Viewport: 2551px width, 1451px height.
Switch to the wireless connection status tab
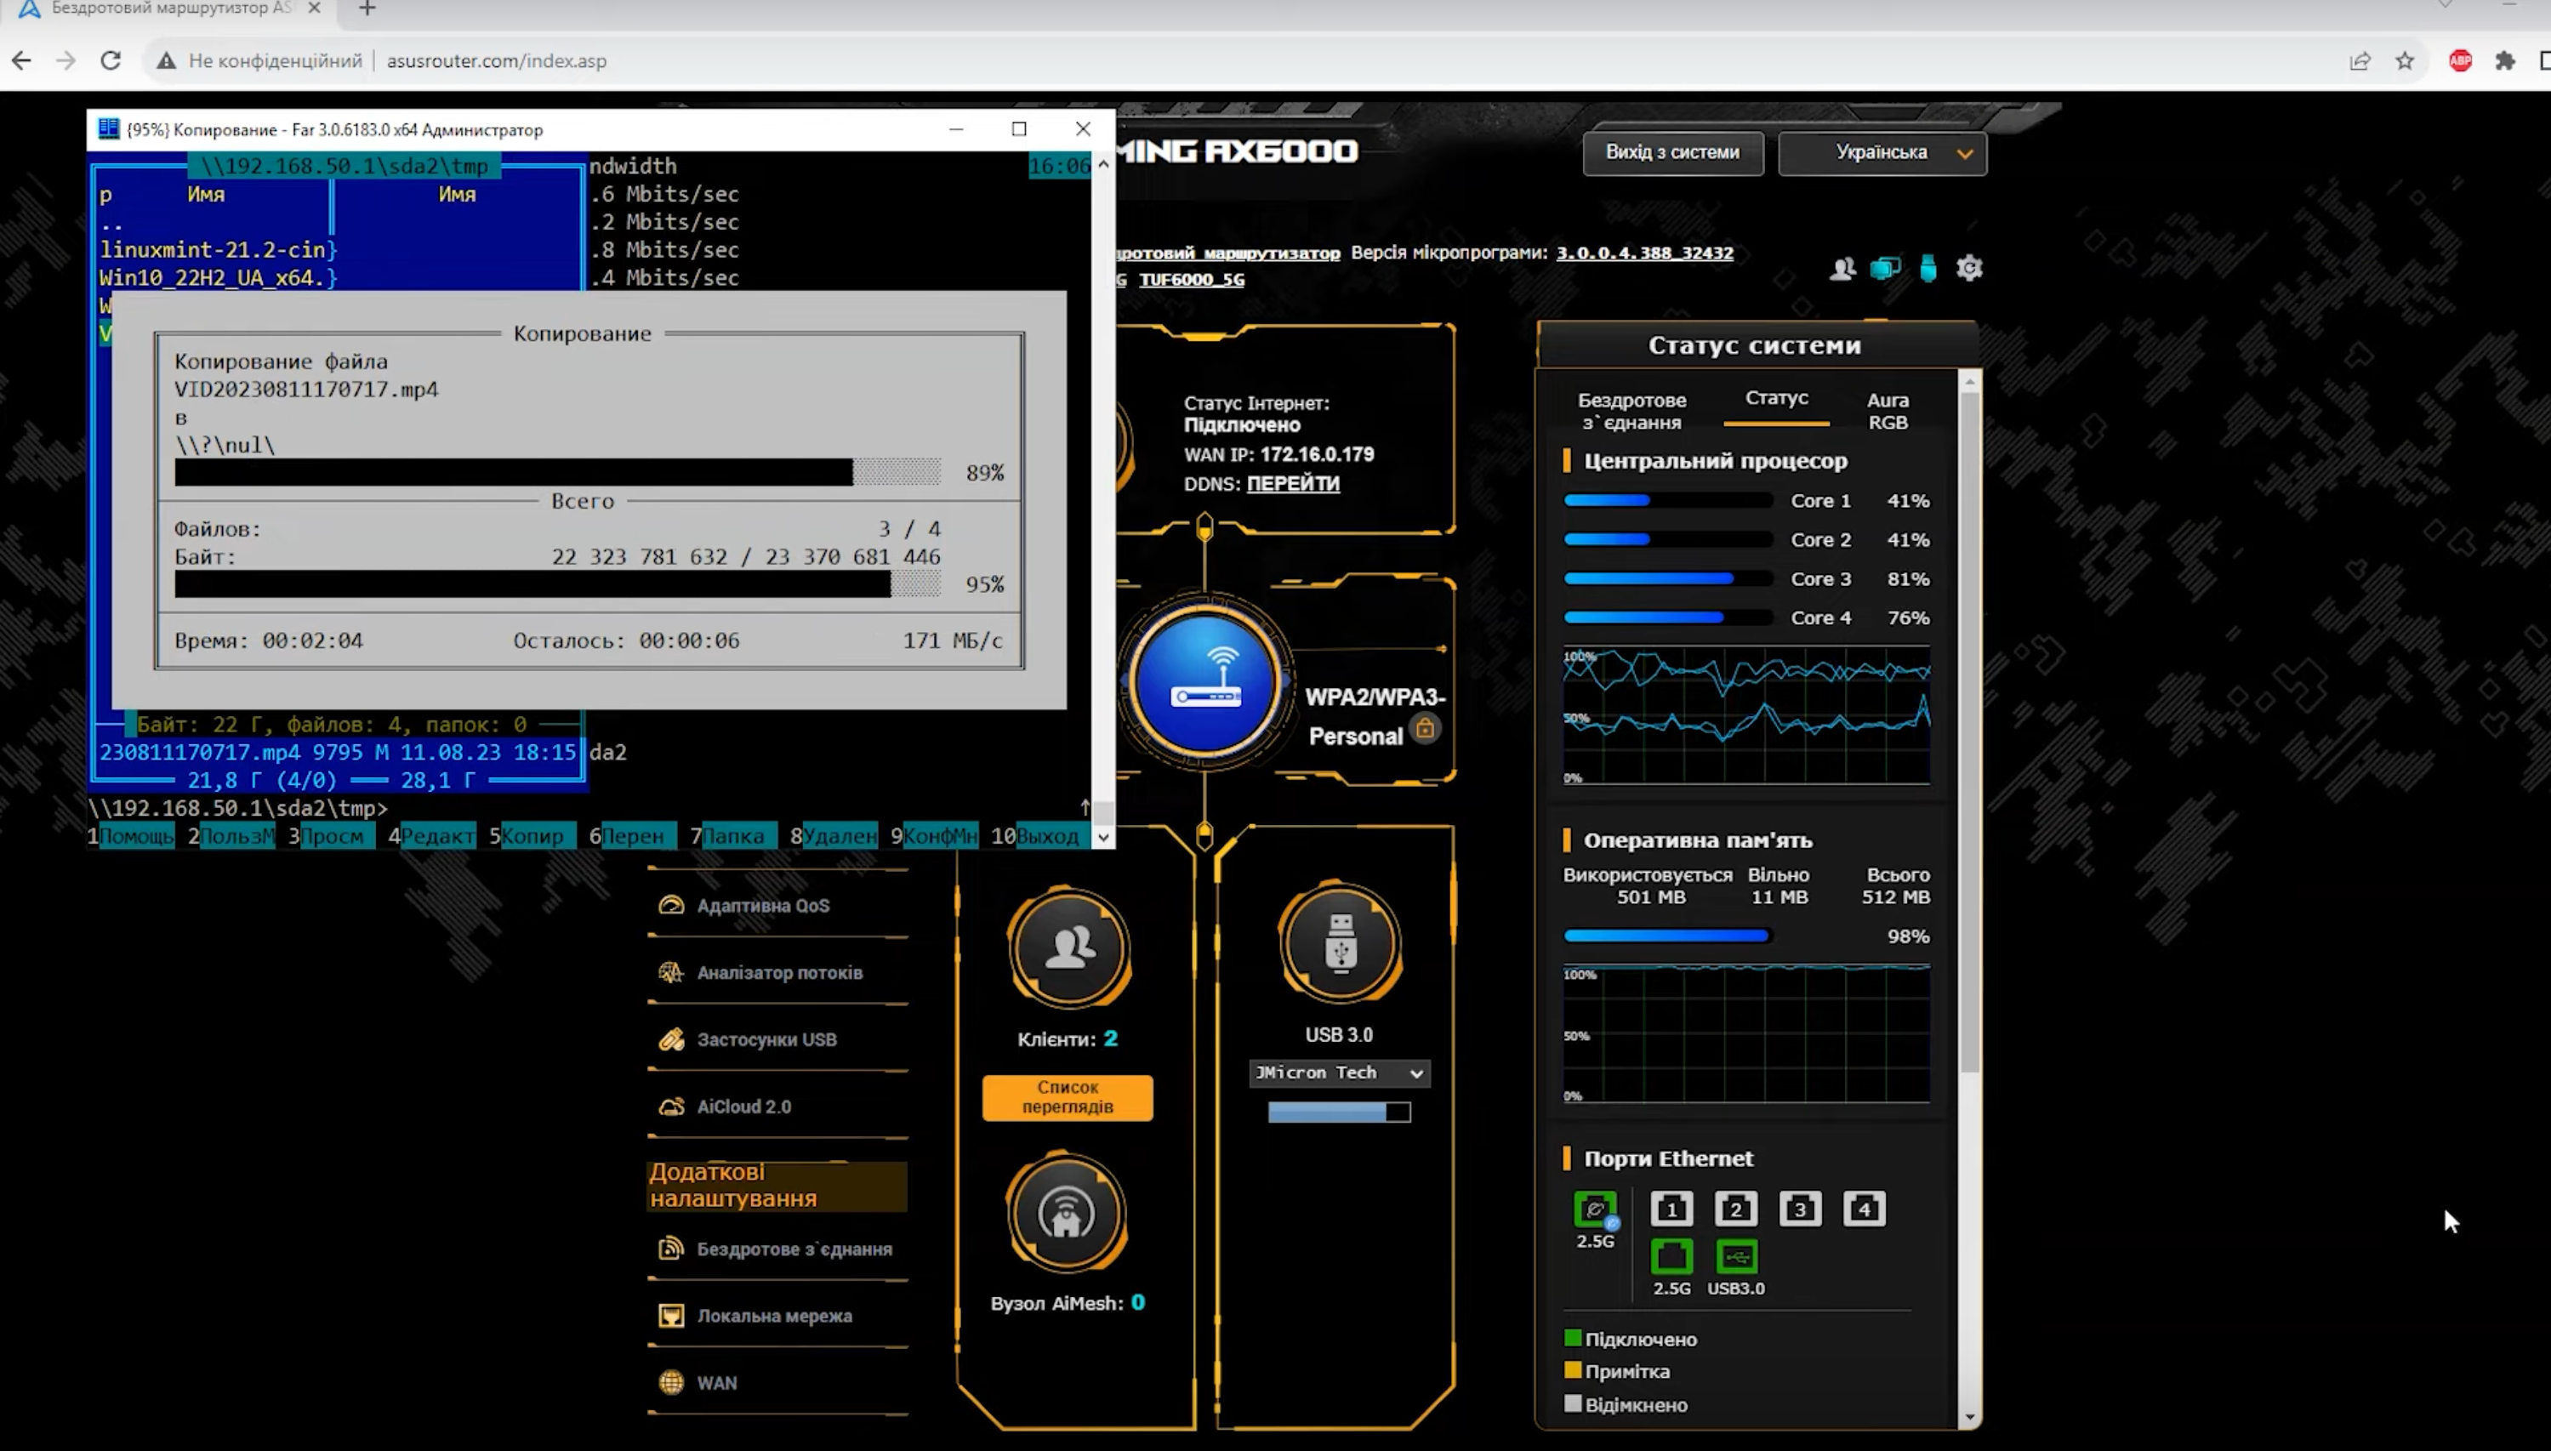[1631, 411]
